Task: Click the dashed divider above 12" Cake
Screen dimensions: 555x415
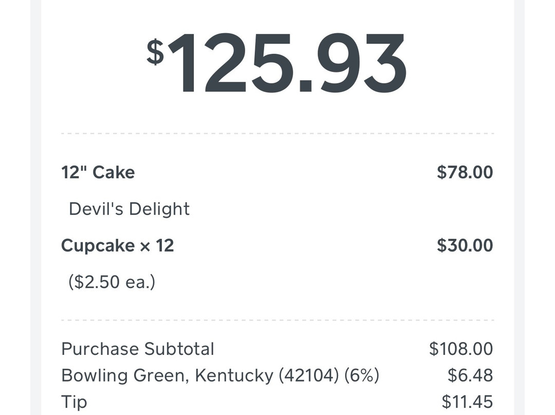Action: [277, 134]
